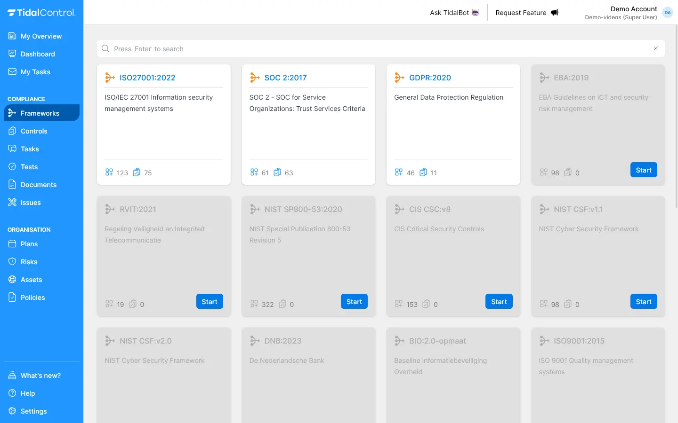Open Settings from the sidebar
The height and width of the screenshot is (423, 678).
tap(33, 411)
